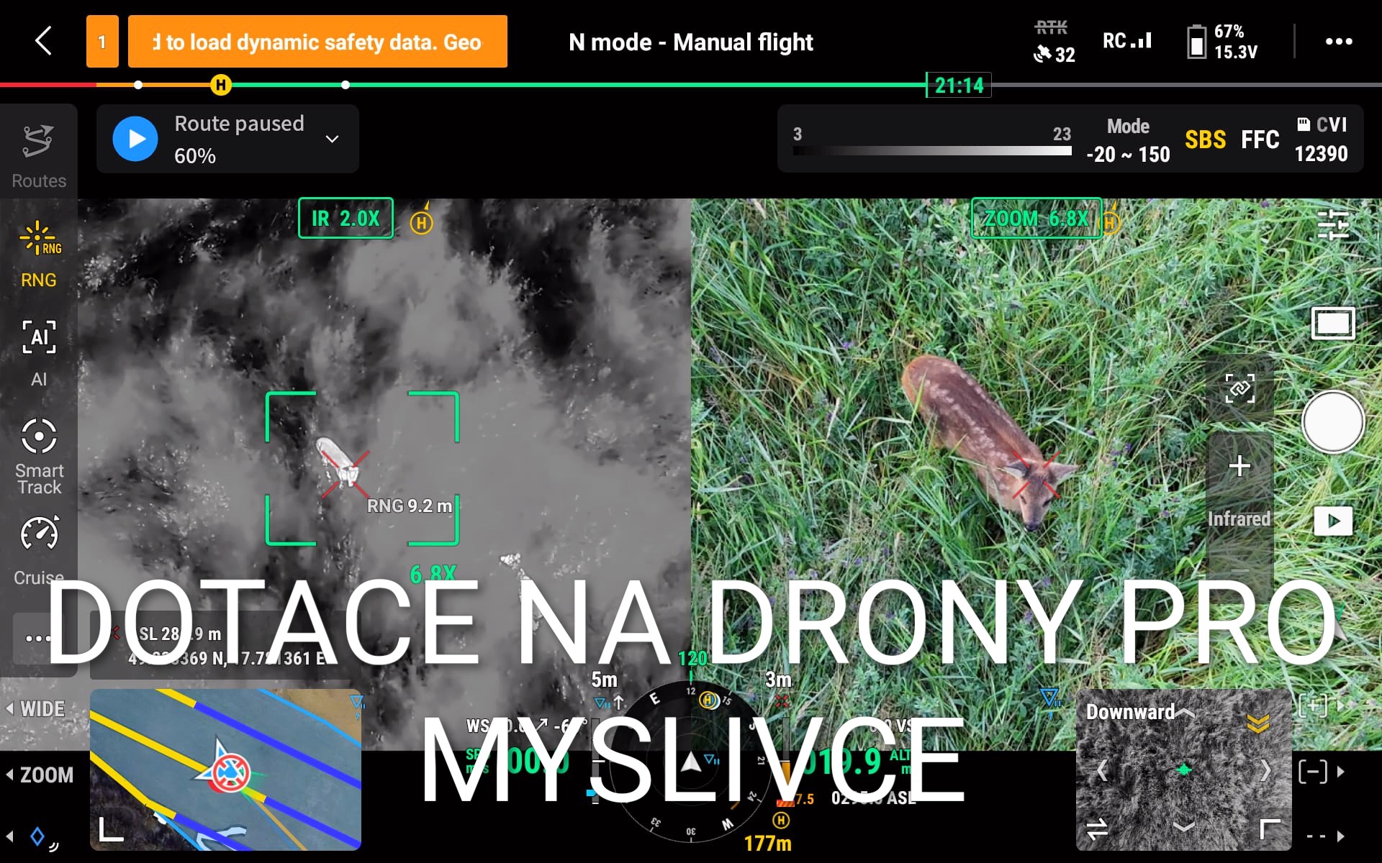The image size is (1382, 863).
Task: Open the three-dot overflow menu
Action: pos(1338,41)
